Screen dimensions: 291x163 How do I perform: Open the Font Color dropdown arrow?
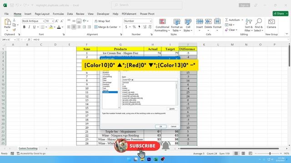63,27
